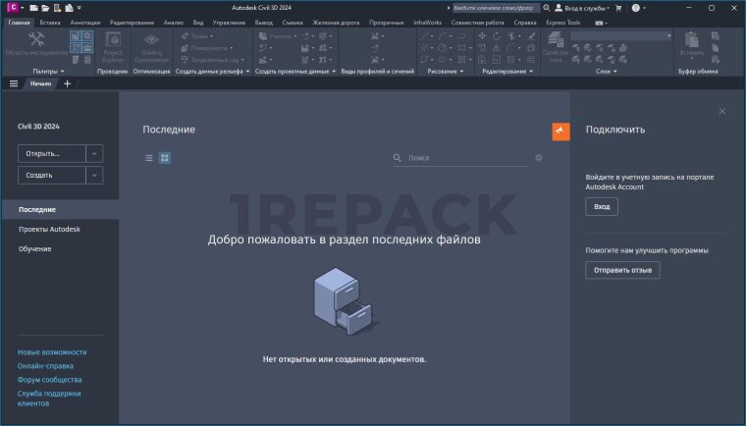Click the orange announcements megaphone icon
Image resolution: width=746 pixels, height=426 pixels.
[560, 132]
